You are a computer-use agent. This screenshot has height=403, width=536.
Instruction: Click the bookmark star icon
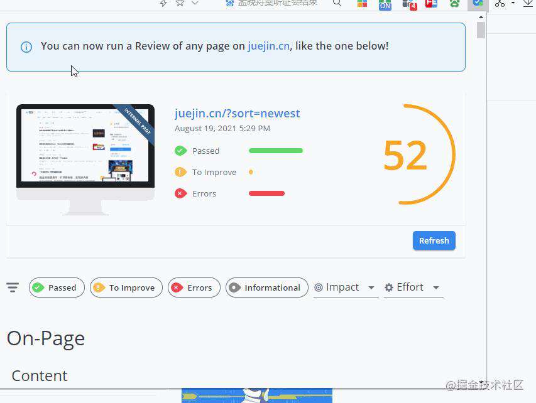[180, 3]
